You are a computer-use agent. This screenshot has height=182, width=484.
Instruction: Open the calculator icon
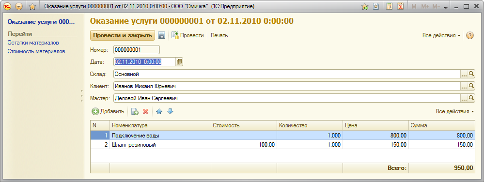tap(390, 6)
